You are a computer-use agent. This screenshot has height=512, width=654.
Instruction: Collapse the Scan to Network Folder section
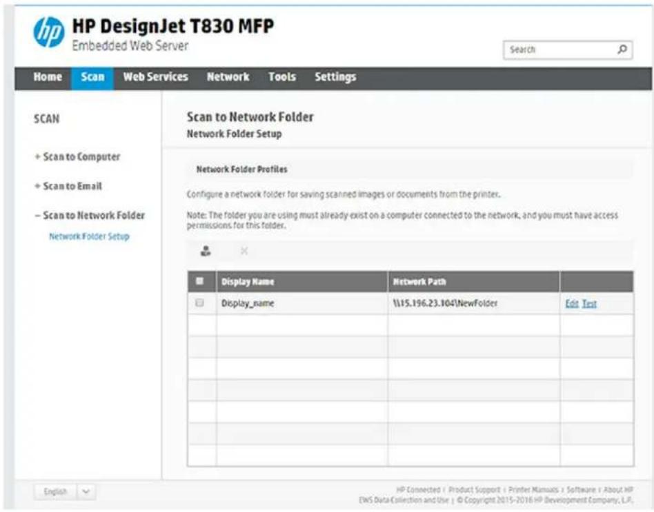90,216
